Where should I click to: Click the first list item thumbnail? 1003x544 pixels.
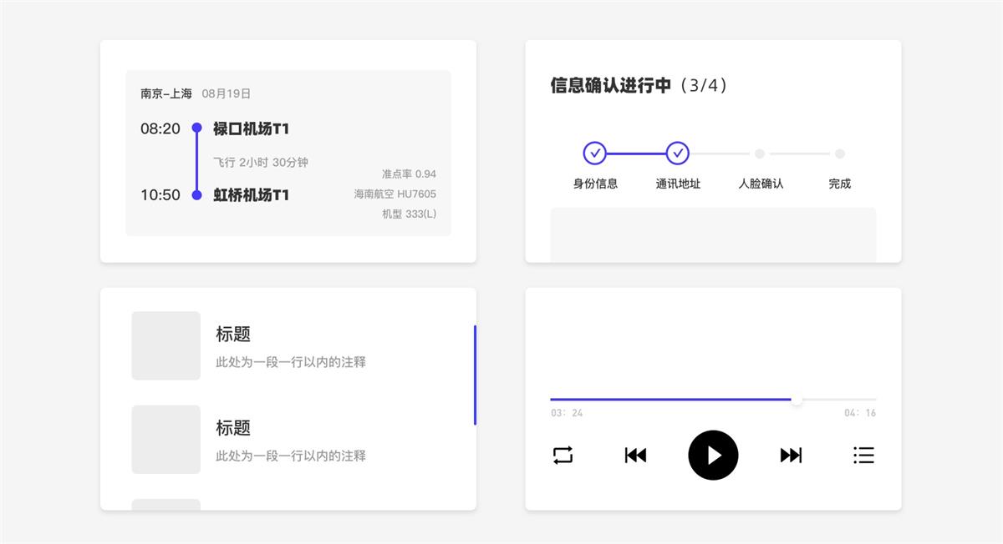165,345
